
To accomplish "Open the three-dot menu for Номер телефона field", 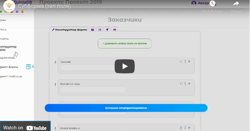I will 185,128.
